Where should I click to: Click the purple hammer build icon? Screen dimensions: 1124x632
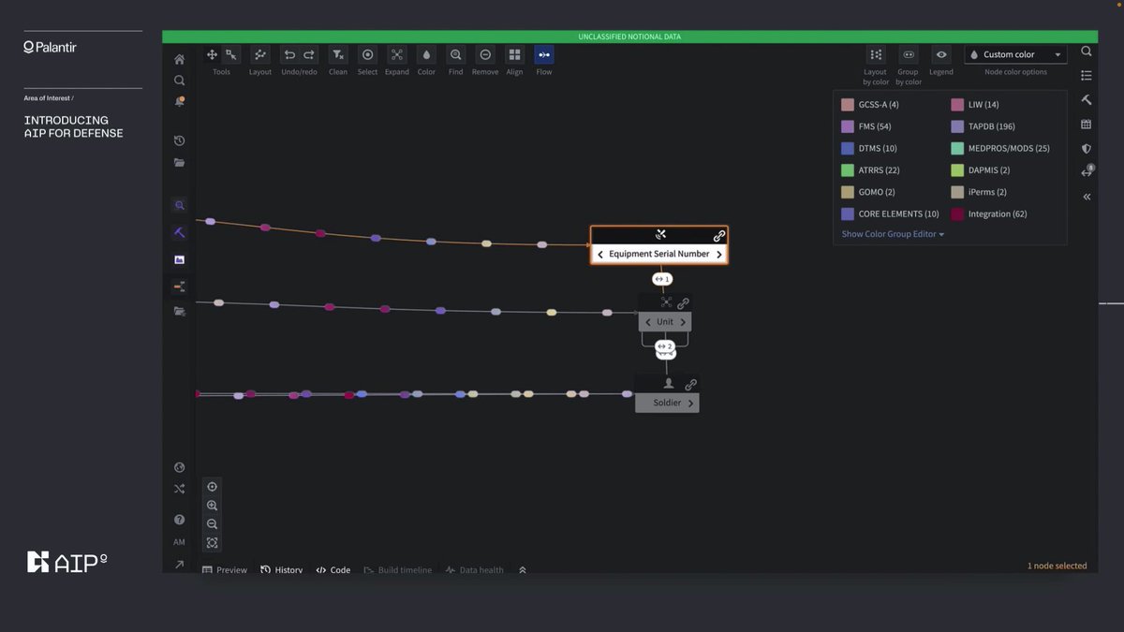pyautogui.click(x=179, y=232)
